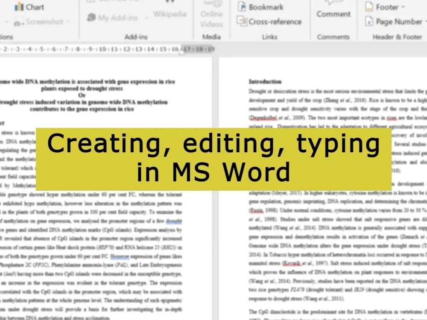This screenshot has height=320, width=427.
Task: Click the title 'contributes to the gene expression in rice'
Action: click(82, 109)
